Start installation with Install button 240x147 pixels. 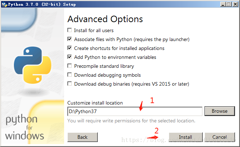click(x=186, y=137)
